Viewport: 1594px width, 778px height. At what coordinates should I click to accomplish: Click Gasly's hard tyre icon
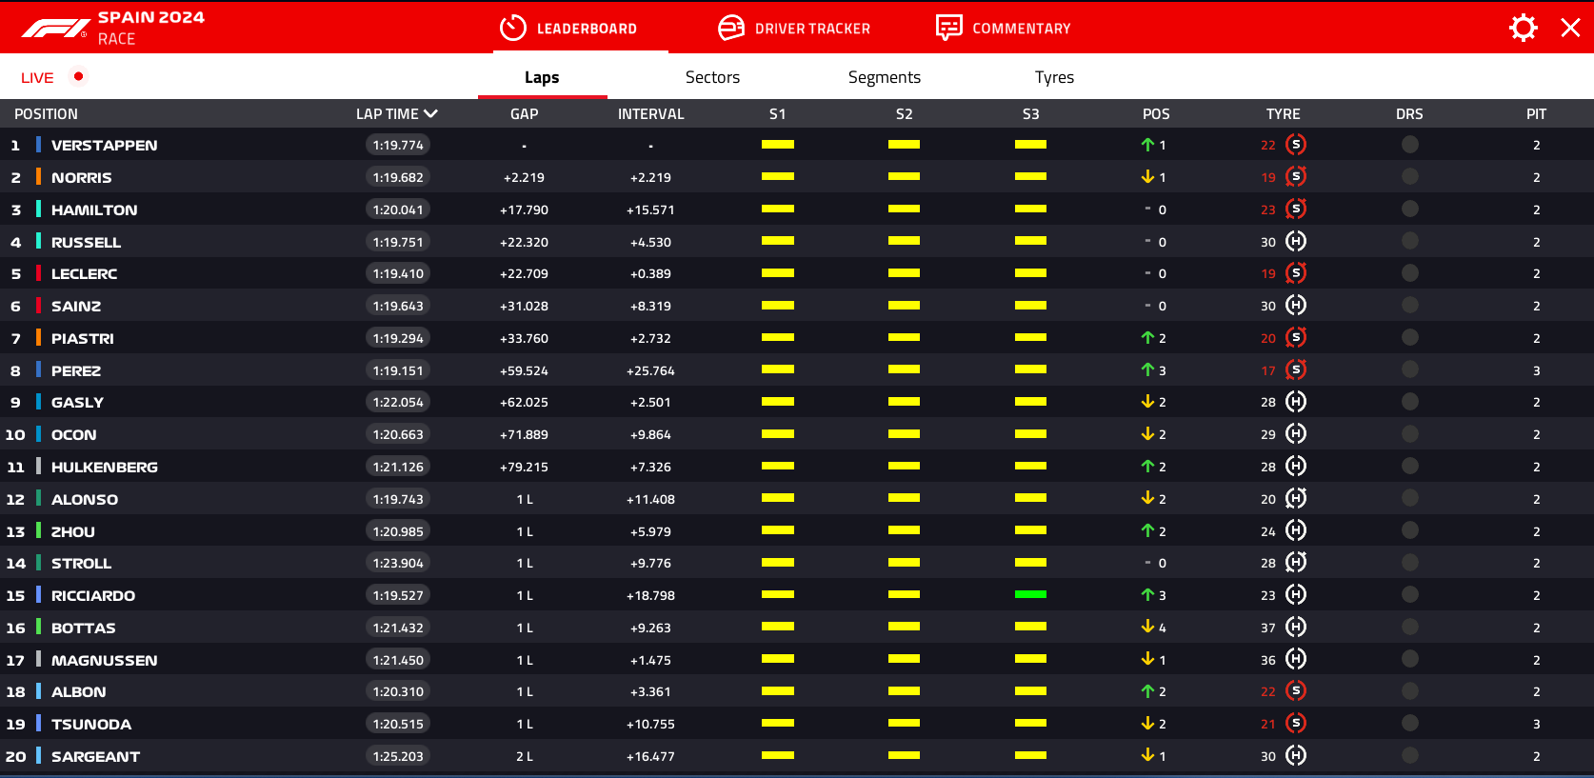tap(1296, 402)
